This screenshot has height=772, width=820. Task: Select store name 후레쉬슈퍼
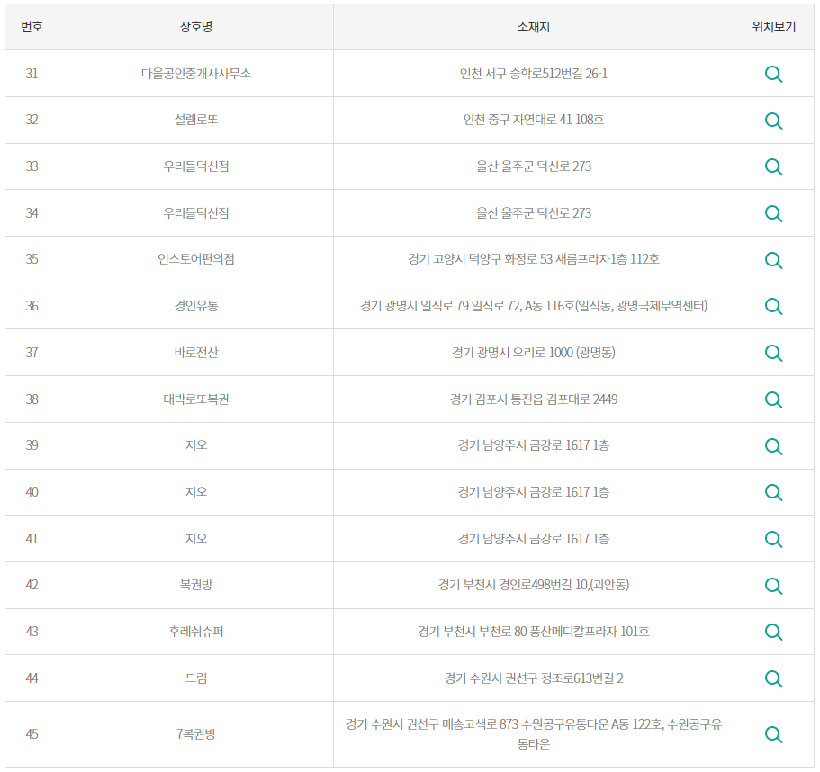point(196,632)
